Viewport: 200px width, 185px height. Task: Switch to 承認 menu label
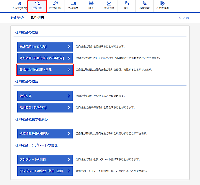point(127,8)
